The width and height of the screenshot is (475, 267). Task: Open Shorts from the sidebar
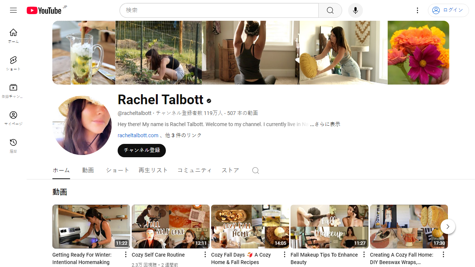point(13,63)
